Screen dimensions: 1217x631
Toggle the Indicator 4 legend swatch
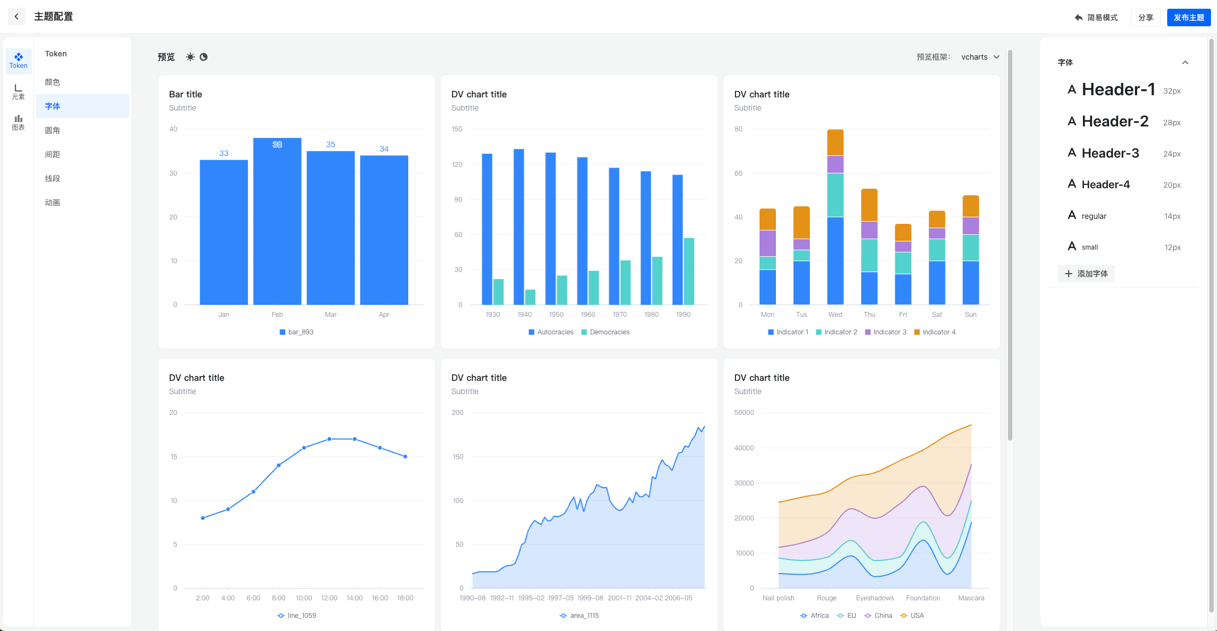917,332
